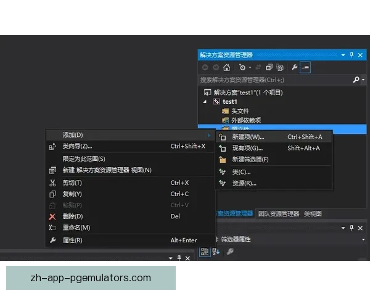The image size is (370, 296).
Task: Choose 属性(R) from context menu
Action: coord(130,240)
